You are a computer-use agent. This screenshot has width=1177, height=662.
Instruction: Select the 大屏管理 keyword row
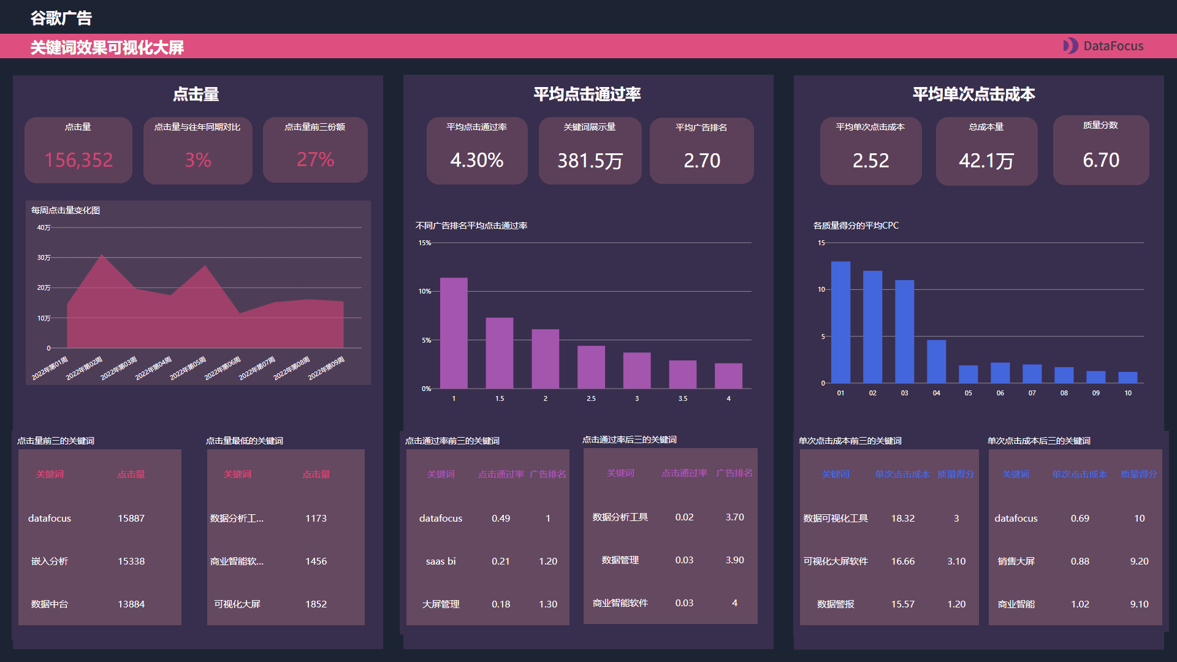pos(488,604)
